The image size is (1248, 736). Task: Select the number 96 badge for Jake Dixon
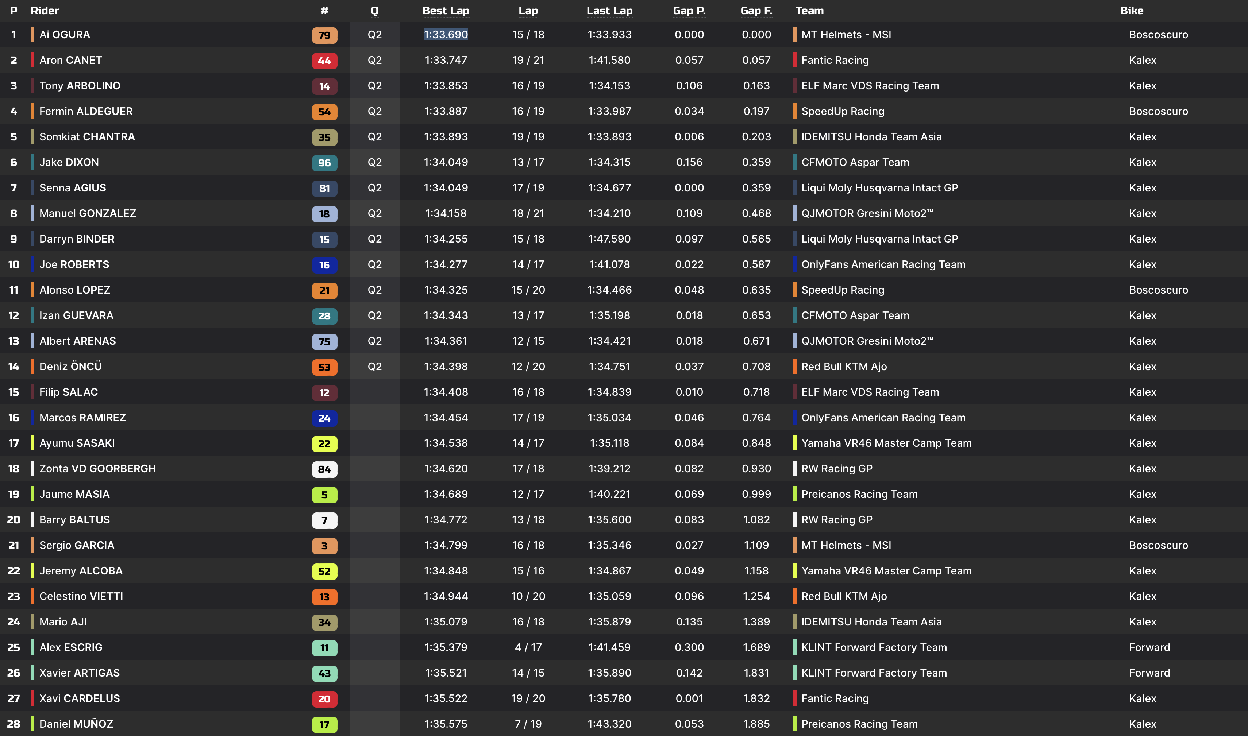[x=324, y=163]
